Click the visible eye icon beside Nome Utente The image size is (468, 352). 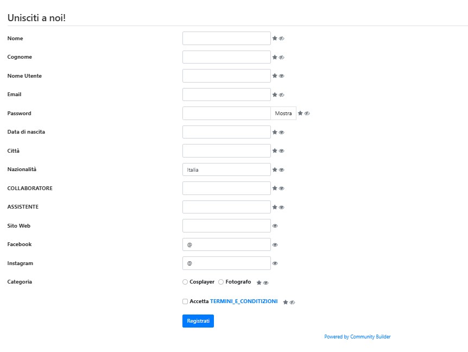click(281, 76)
